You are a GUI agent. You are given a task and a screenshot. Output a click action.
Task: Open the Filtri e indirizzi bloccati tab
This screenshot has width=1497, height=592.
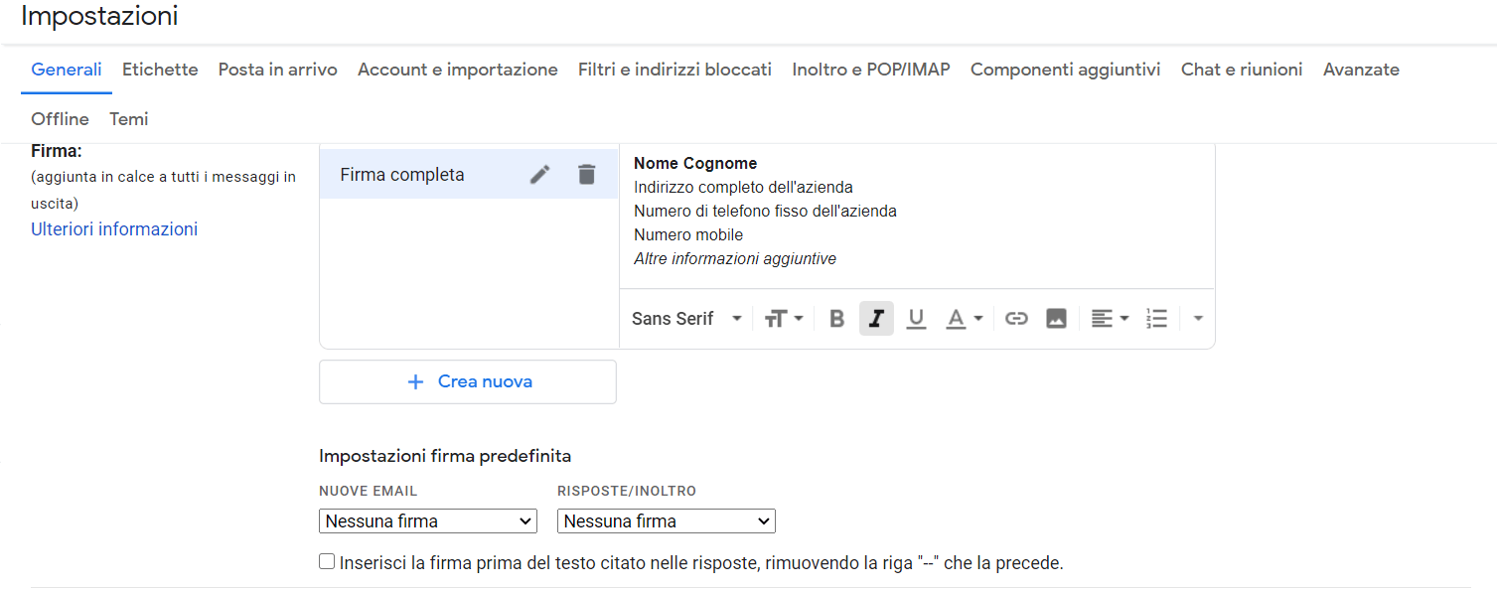[x=674, y=70]
